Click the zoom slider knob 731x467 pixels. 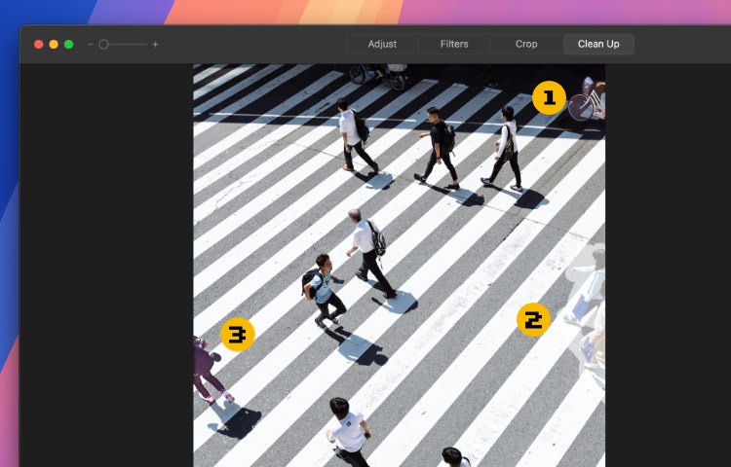(x=103, y=44)
